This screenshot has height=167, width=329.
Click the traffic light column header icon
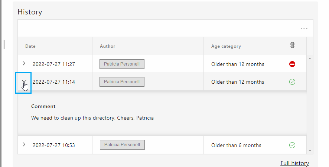pyautogui.click(x=292, y=45)
